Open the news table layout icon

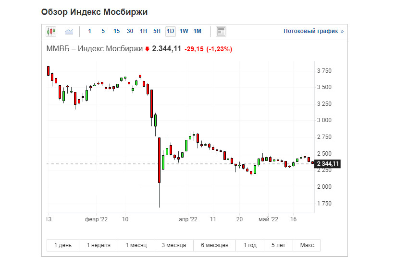(x=221, y=32)
